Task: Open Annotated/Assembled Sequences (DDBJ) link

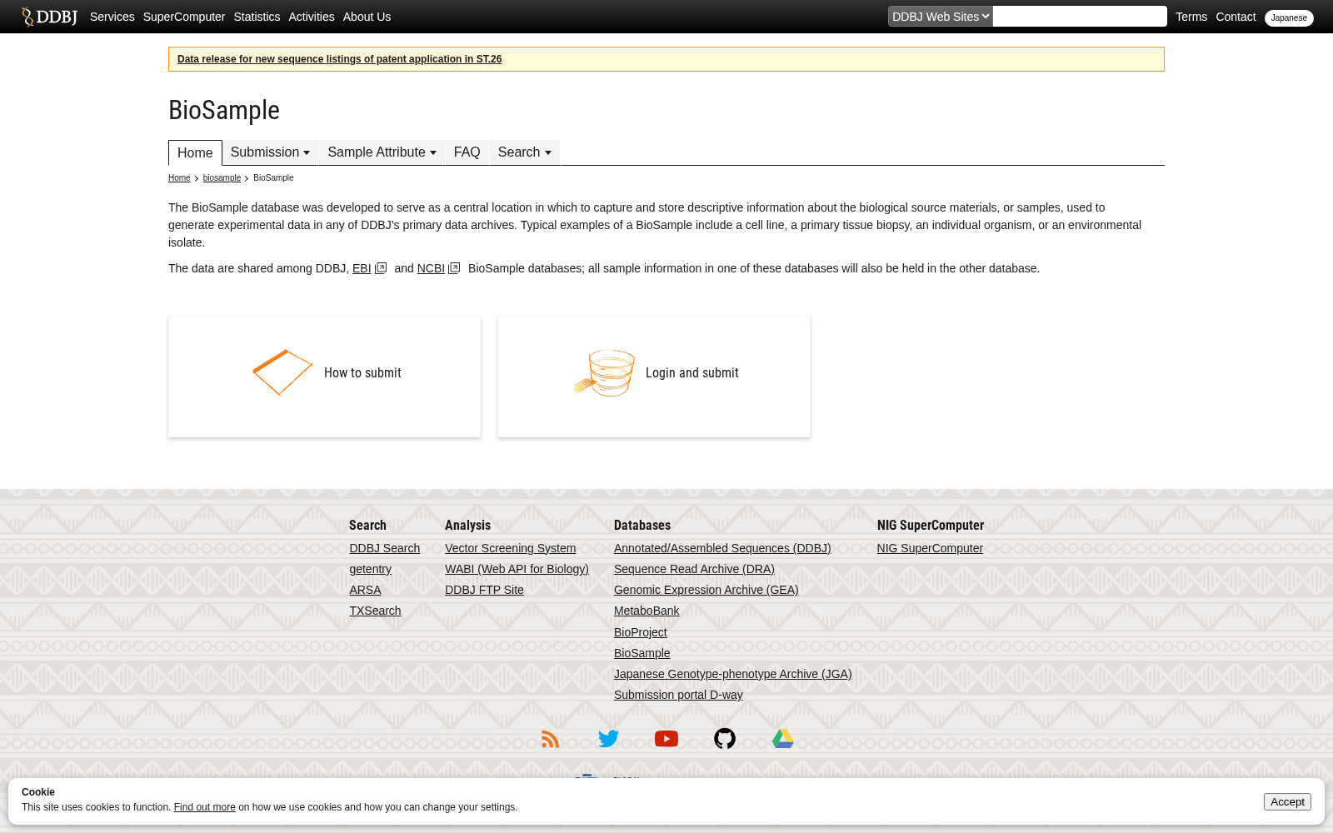Action: point(722,548)
